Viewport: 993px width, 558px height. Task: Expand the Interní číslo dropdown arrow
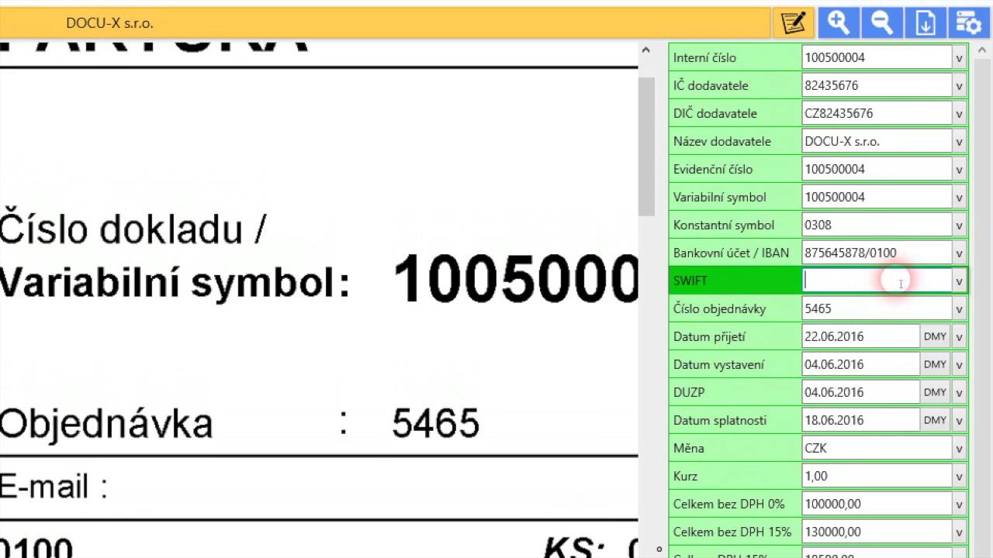pyautogui.click(x=959, y=57)
